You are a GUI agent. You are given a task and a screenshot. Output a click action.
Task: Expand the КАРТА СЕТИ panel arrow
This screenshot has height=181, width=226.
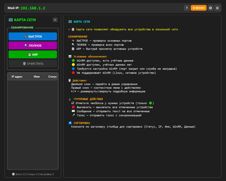pos(55,20)
